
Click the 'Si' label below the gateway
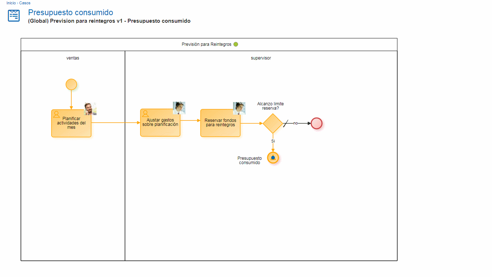pyautogui.click(x=273, y=141)
